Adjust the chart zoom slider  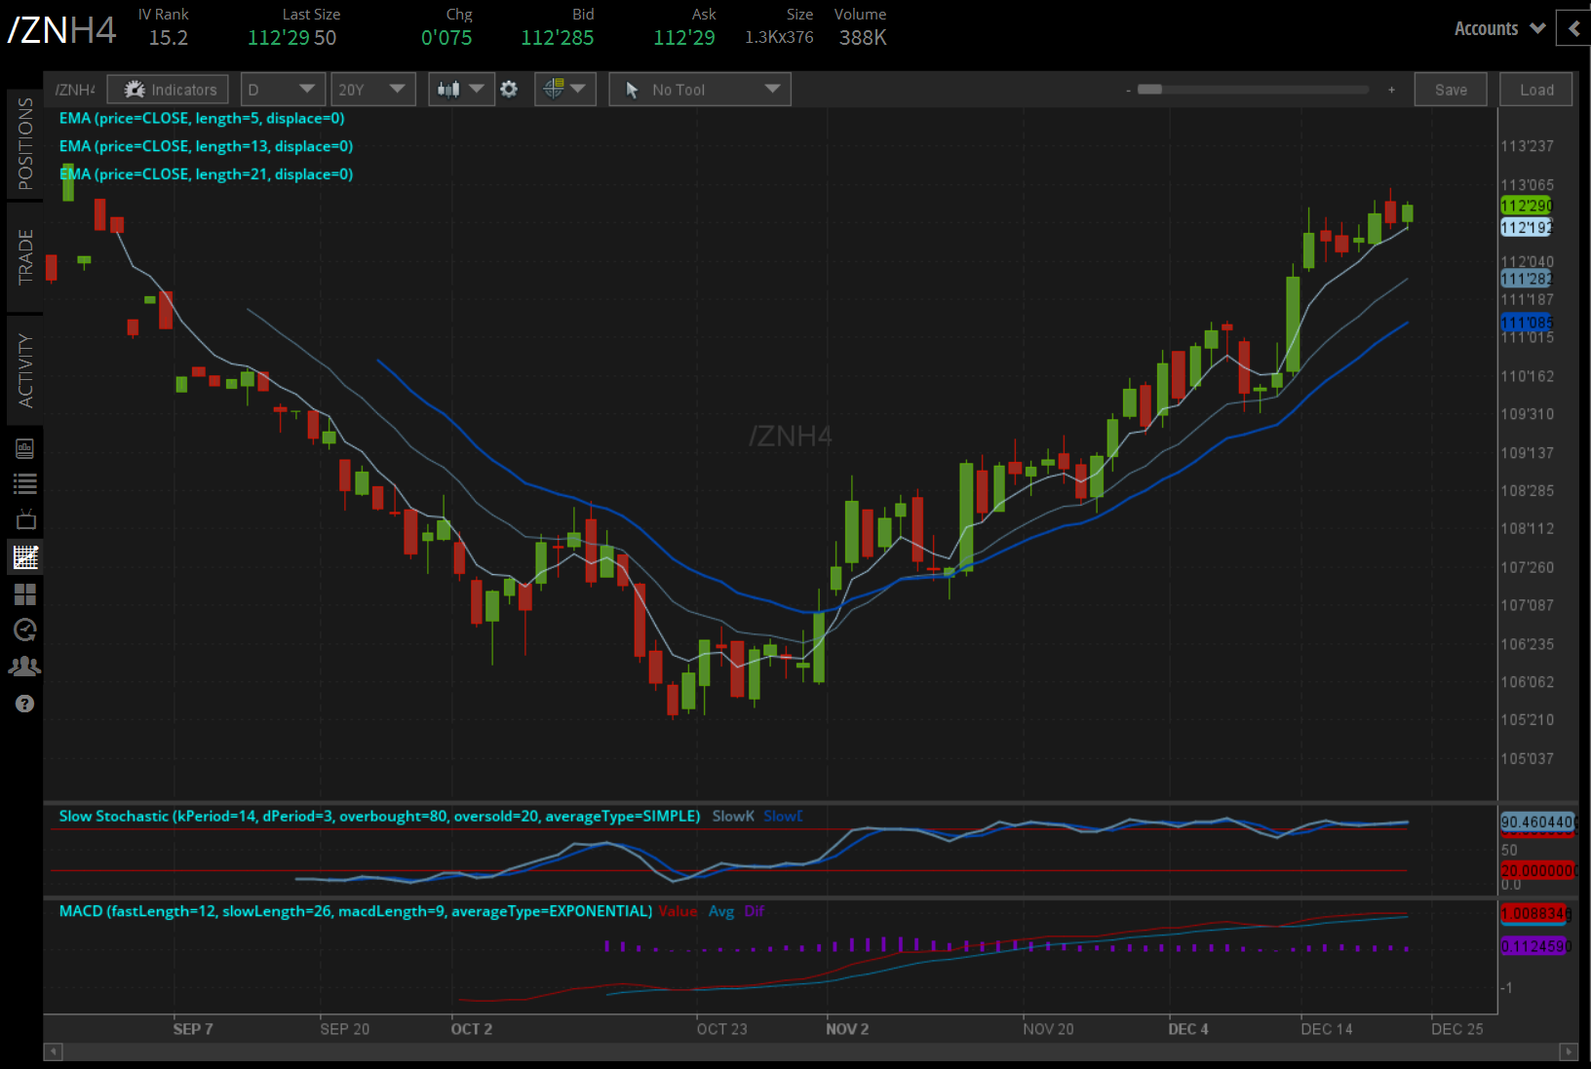pos(1151,89)
